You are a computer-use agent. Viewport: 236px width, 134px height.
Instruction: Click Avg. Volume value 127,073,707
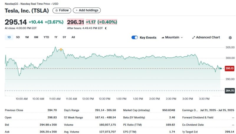click(108, 132)
